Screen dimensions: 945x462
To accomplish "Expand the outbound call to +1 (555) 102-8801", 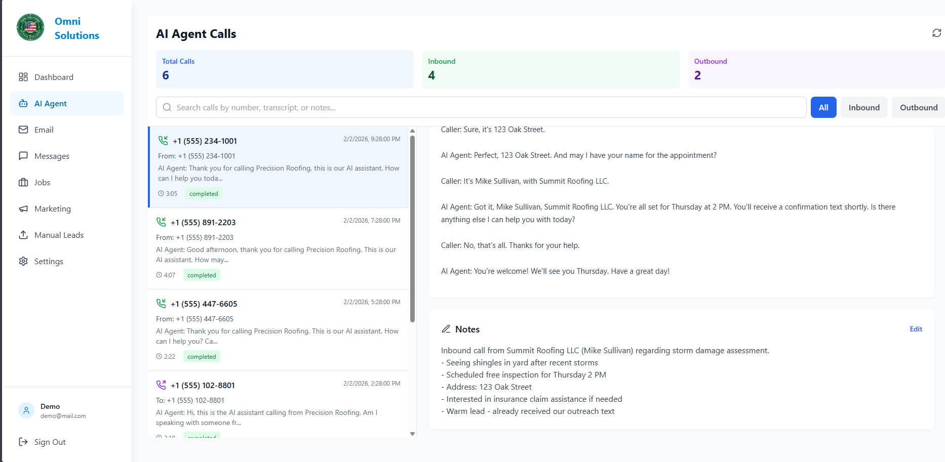I will pyautogui.click(x=278, y=405).
